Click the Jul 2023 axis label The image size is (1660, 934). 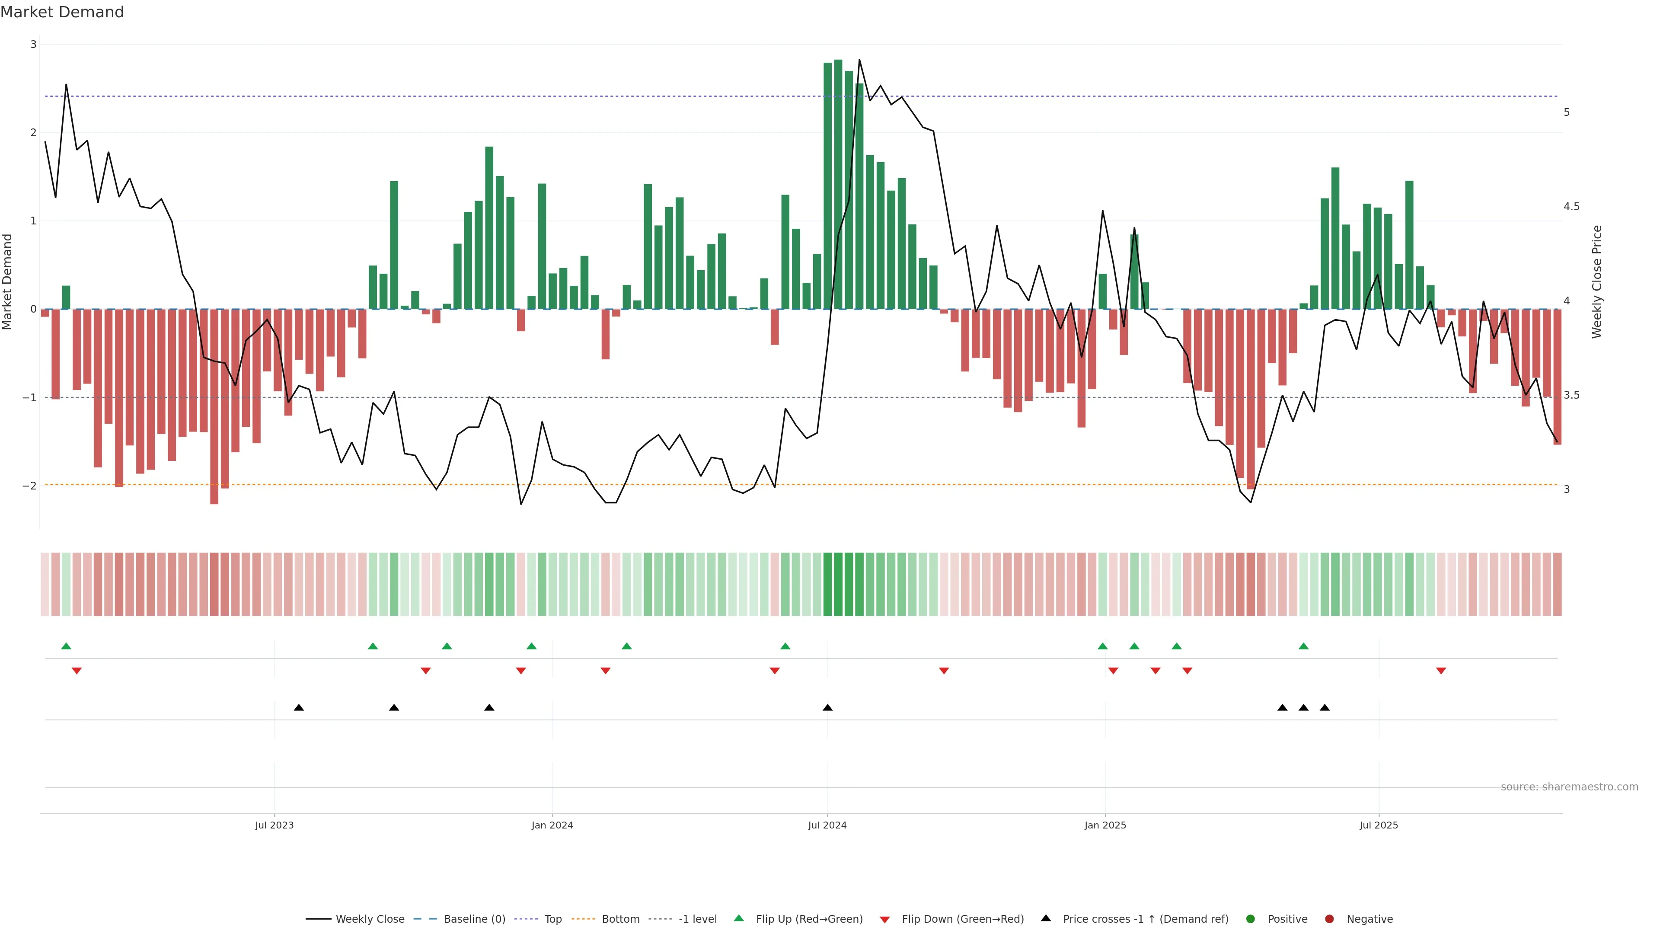[x=274, y=825]
